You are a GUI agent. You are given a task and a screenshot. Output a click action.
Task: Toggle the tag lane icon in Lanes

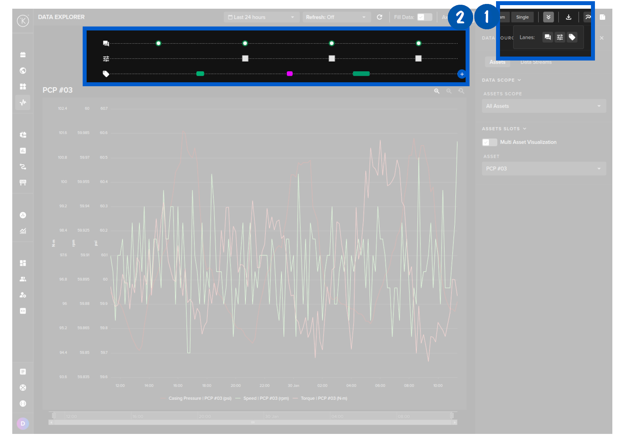572,37
